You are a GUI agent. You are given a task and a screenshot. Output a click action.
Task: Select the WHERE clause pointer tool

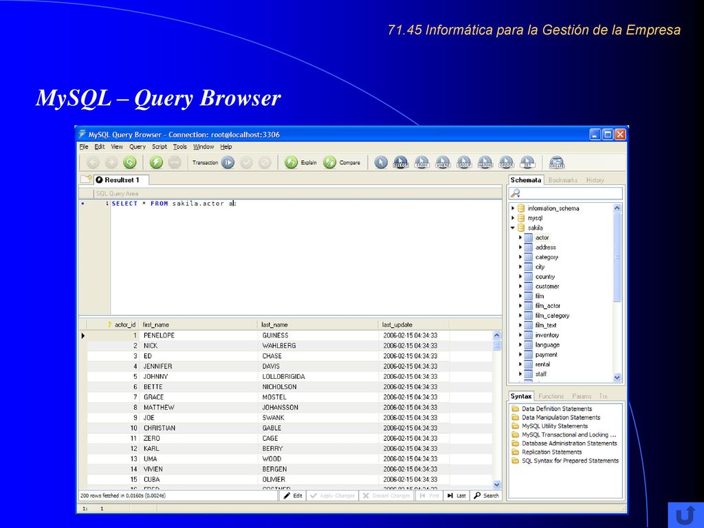(443, 162)
